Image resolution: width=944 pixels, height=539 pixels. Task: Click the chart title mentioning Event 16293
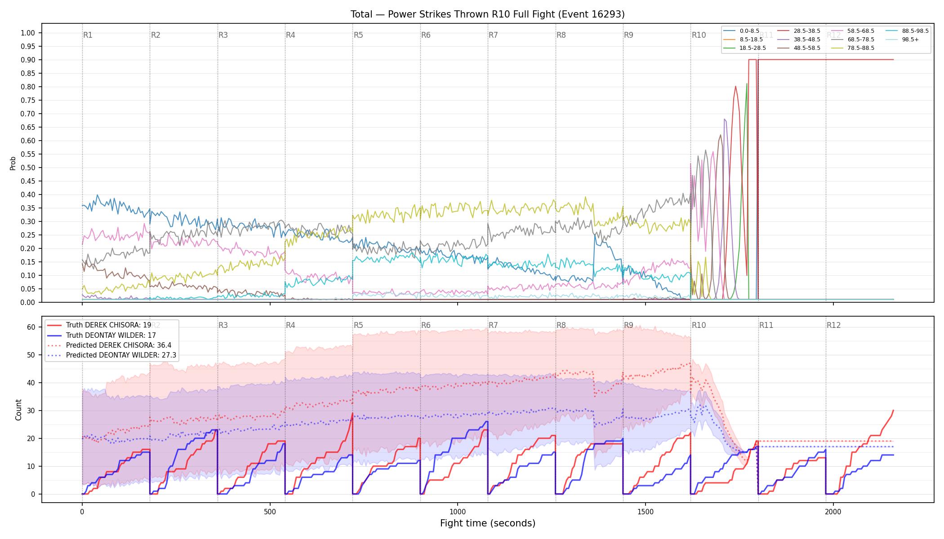488,14
